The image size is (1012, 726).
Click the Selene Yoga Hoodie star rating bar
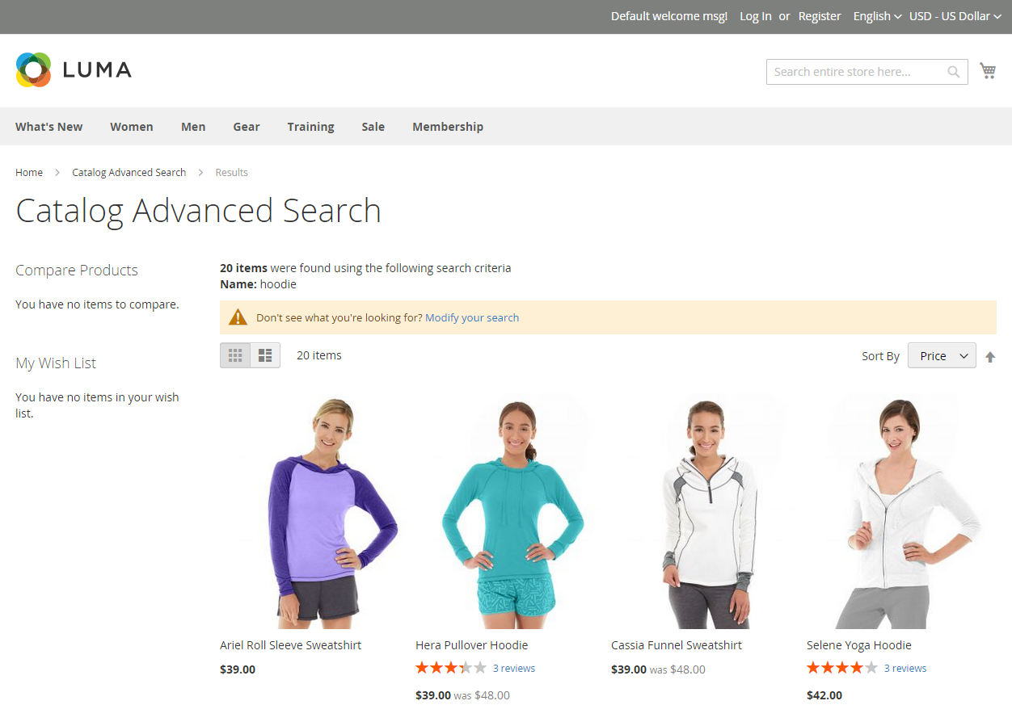pyautogui.click(x=841, y=668)
